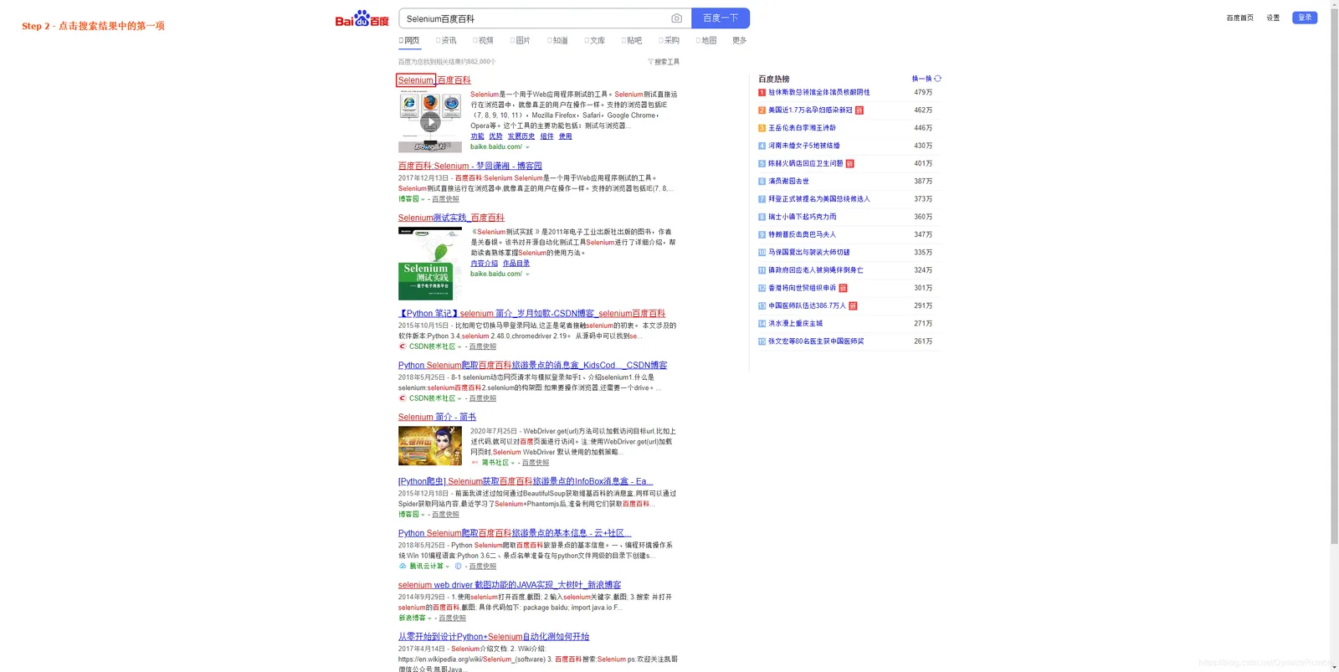Click rank 15 badge in 百度热榜

(762, 341)
